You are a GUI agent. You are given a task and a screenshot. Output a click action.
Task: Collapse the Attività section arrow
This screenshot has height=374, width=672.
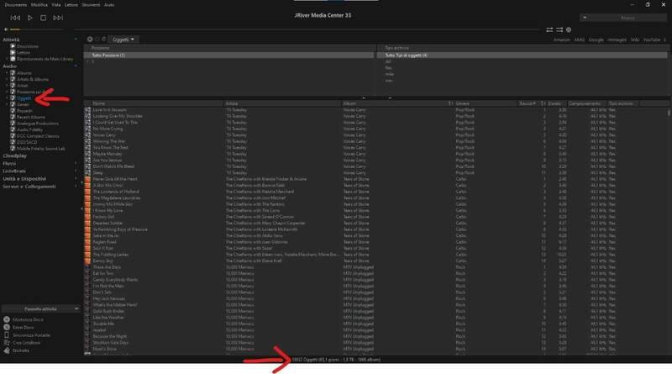point(76,40)
